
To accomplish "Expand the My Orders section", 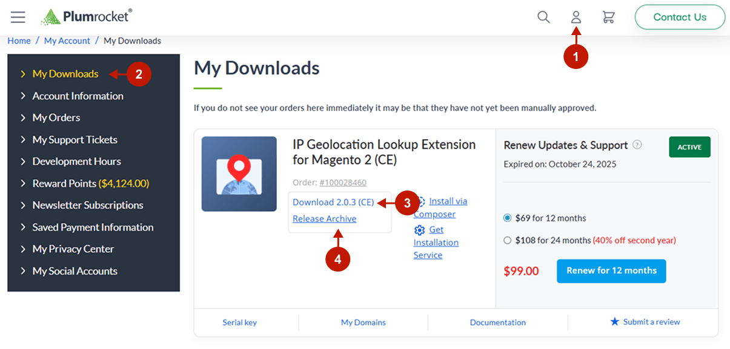I will pyautogui.click(x=57, y=117).
